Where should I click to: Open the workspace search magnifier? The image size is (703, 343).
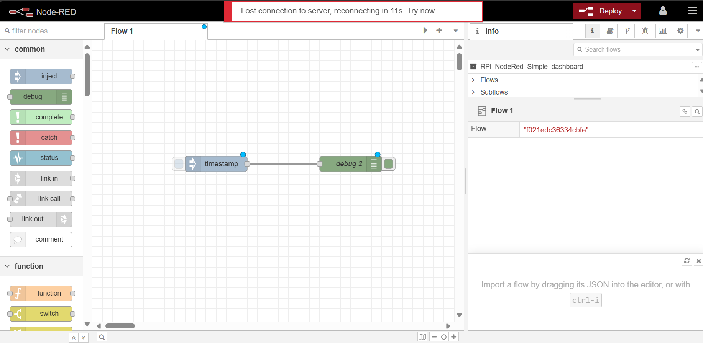[102, 337]
